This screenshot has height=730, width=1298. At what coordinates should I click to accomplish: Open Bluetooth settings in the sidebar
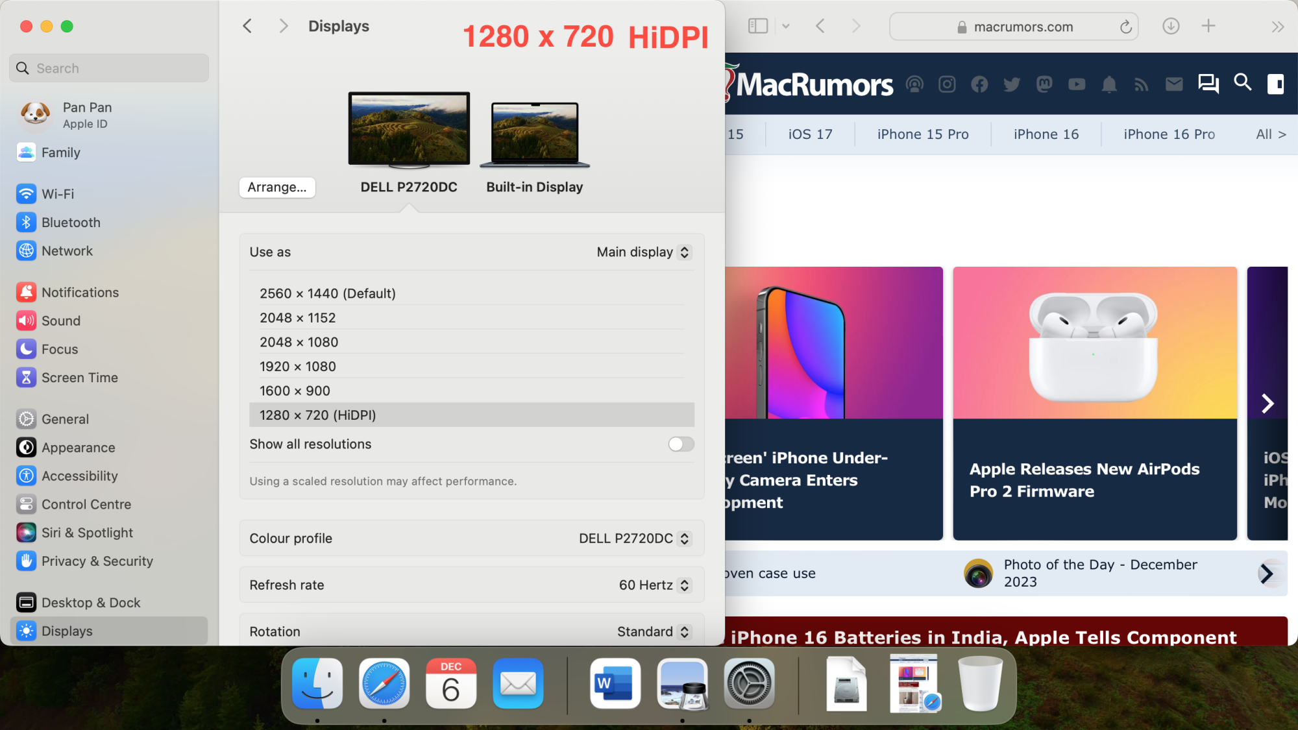point(71,223)
